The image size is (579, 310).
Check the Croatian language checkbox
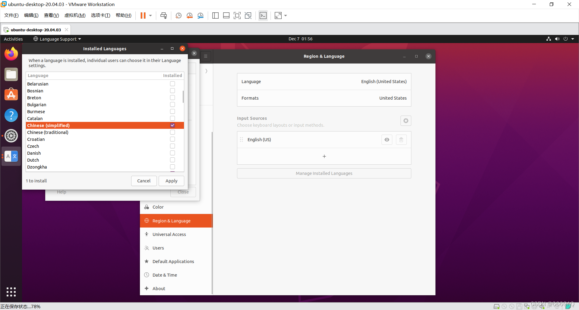(x=172, y=139)
